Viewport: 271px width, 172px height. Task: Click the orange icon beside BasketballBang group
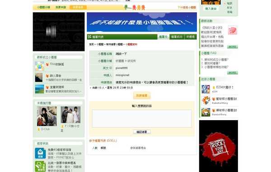214,99
